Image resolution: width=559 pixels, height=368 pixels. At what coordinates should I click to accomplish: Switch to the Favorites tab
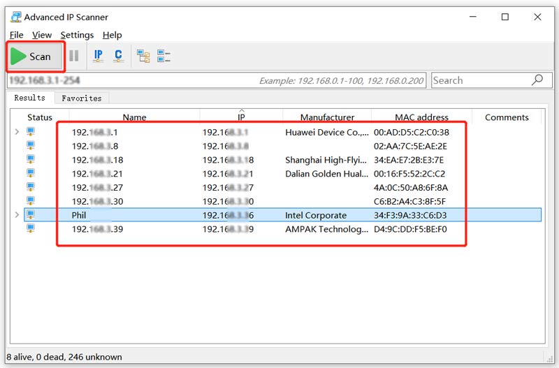tap(81, 98)
